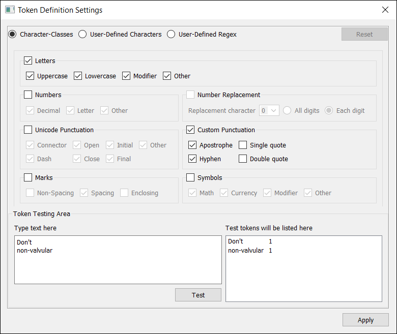Choose the Character-Classes radio button

12,35
